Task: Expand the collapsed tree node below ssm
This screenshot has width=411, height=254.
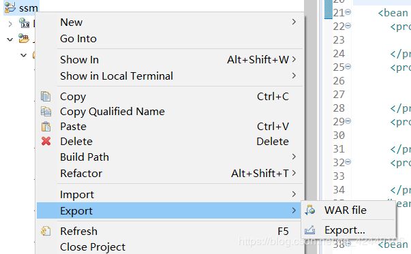Action: point(10,24)
